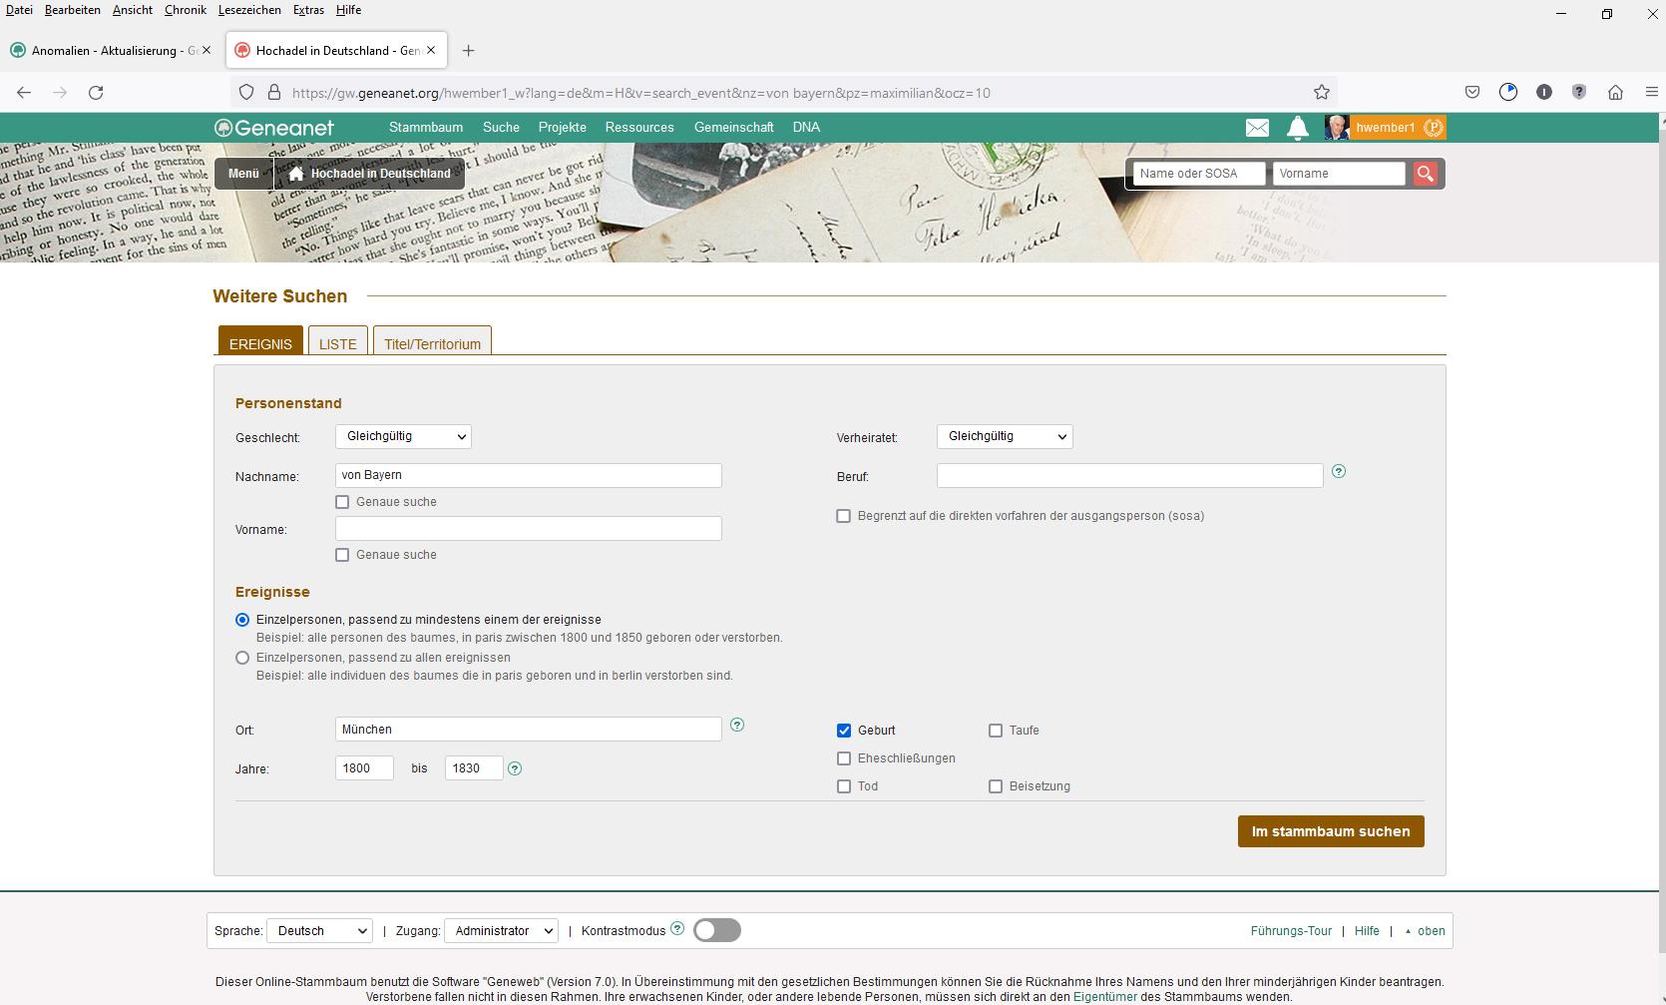Click the notifications bell icon
Screen dimensions: 1666x1005
1297,128
